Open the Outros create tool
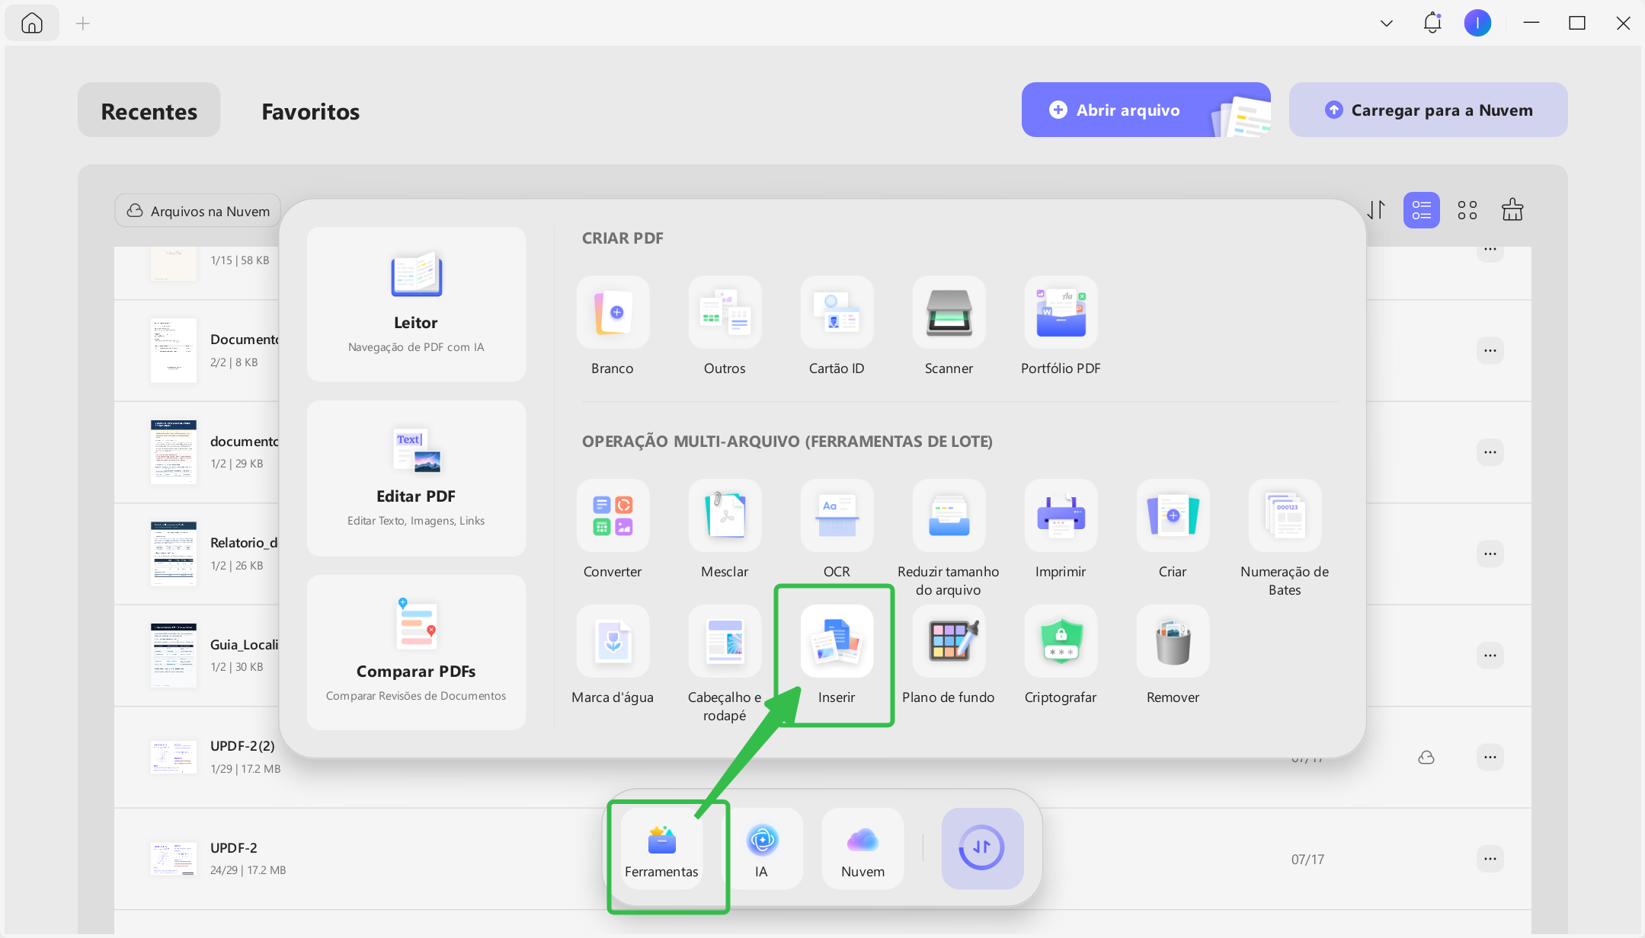 [x=725, y=312]
